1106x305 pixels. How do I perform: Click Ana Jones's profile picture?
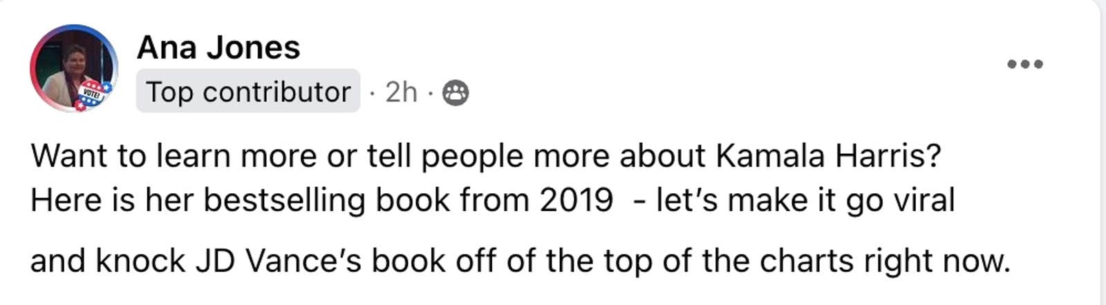click(73, 68)
